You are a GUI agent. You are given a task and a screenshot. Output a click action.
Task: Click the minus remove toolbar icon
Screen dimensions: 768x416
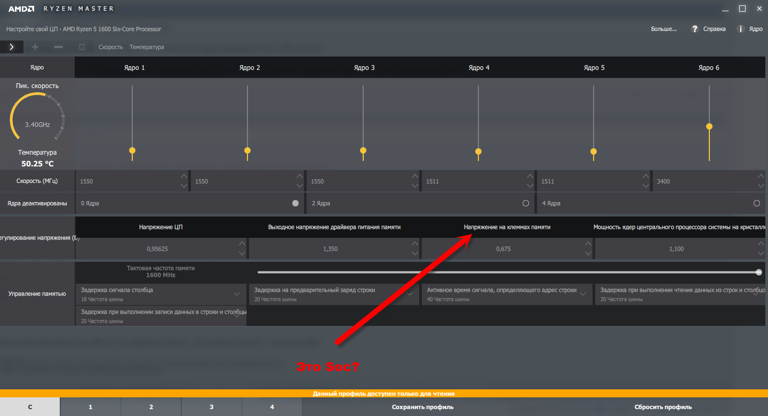click(x=59, y=47)
